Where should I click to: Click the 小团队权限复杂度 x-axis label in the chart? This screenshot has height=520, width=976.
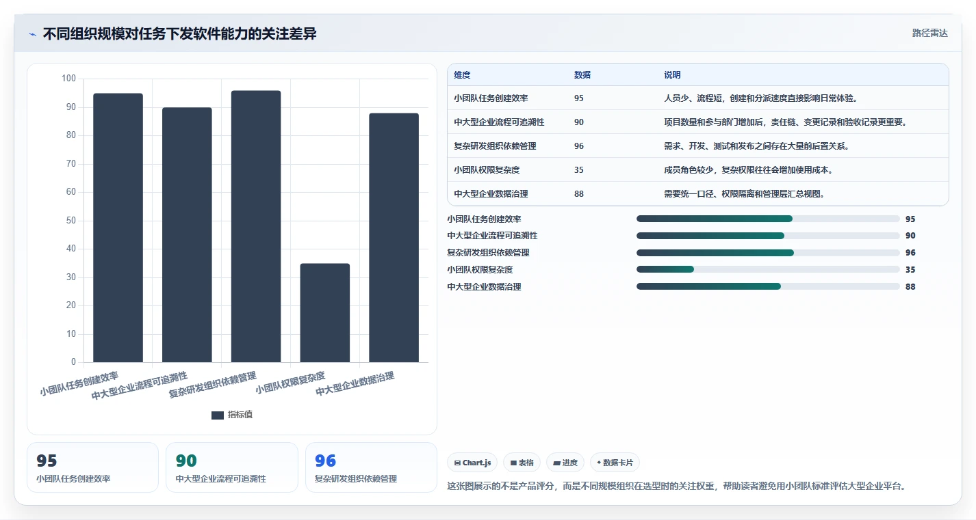[290, 383]
